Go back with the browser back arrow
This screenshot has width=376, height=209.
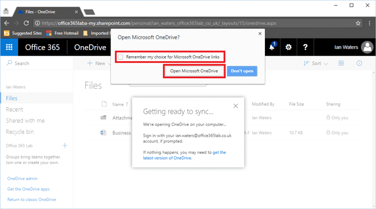click(x=7, y=23)
